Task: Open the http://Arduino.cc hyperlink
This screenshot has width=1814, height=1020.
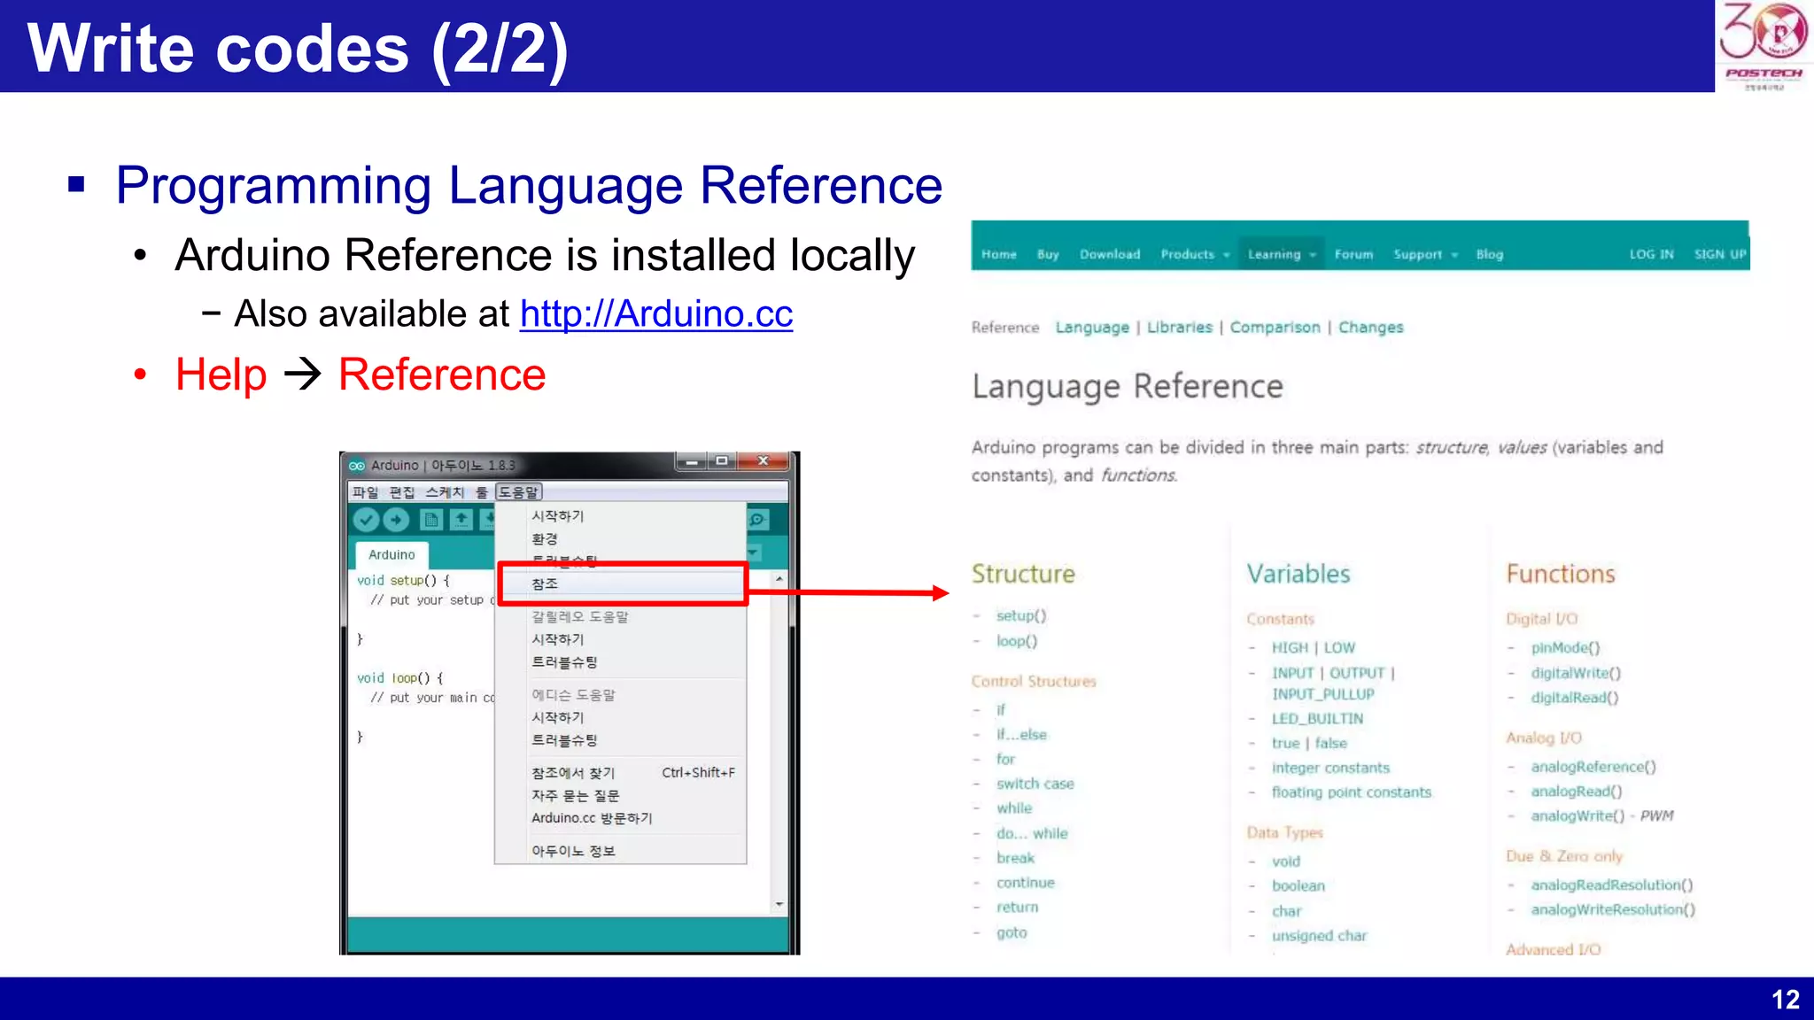Action: pyautogui.click(x=656, y=314)
